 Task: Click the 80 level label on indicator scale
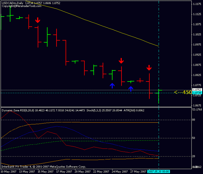(194, 120)
